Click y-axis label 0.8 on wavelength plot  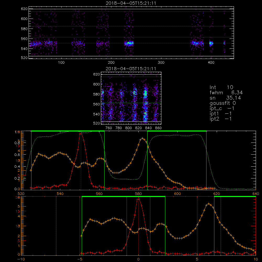pos(17,143)
